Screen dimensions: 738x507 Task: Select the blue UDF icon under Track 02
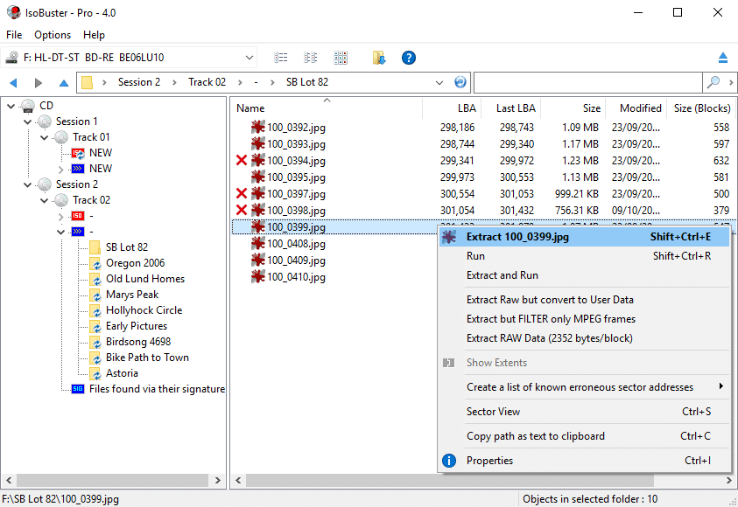(x=78, y=232)
